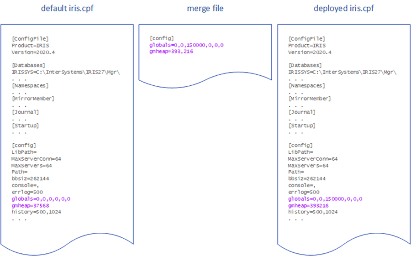The height and width of the screenshot is (256, 411).
Task: Click gmheap=37568 in default iris.cpf
Action: 30,206
